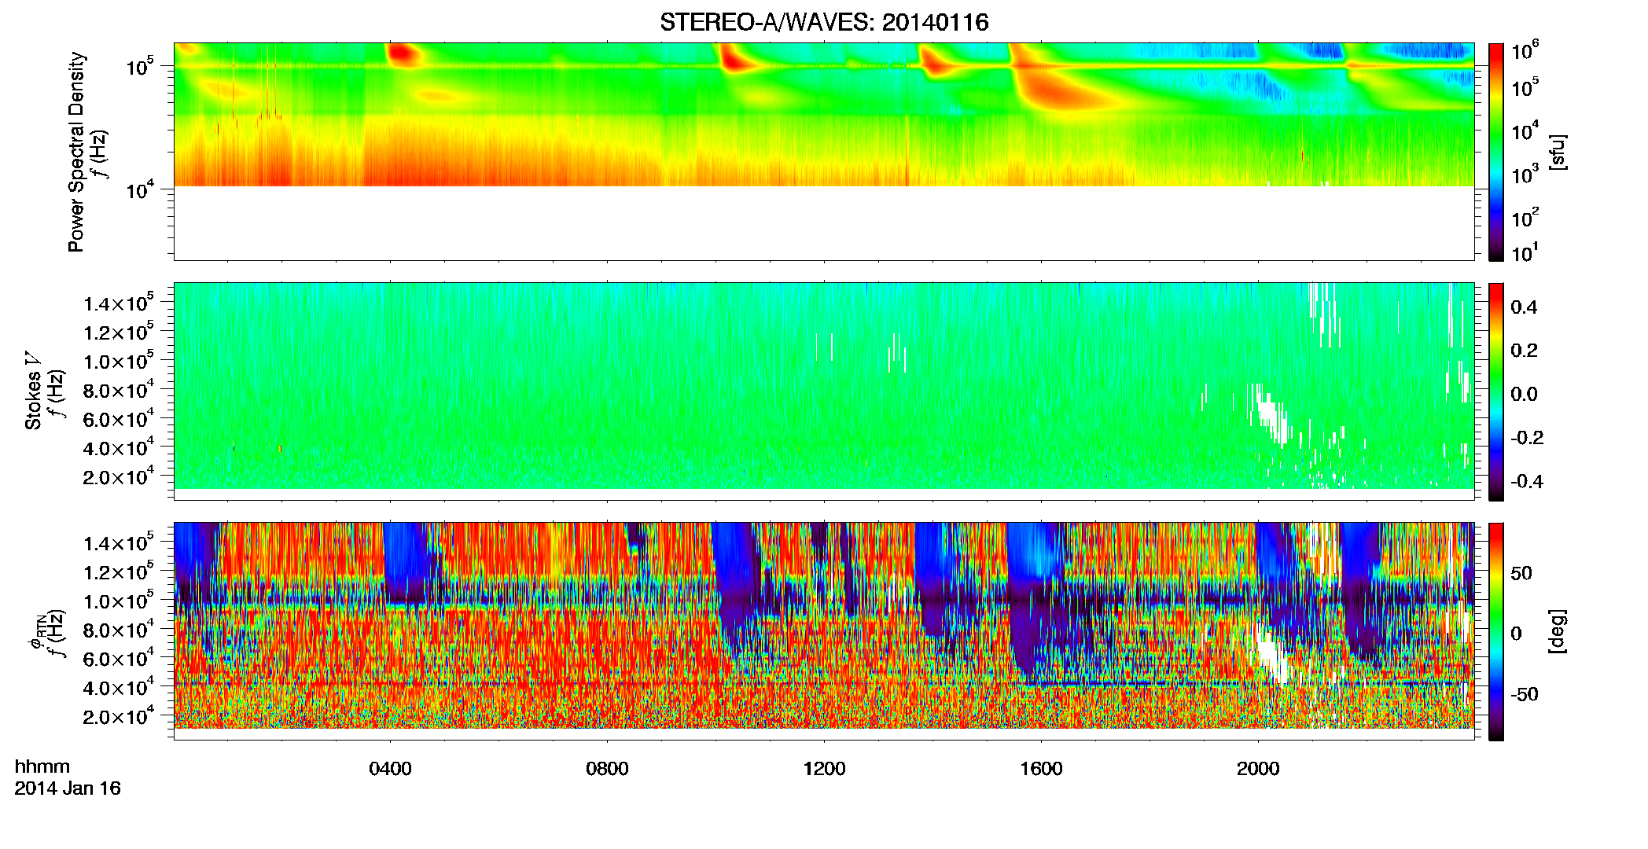Screen dimensions: 1648x849
Task: Pick the "2000" time tick label
Action: coord(1258,769)
